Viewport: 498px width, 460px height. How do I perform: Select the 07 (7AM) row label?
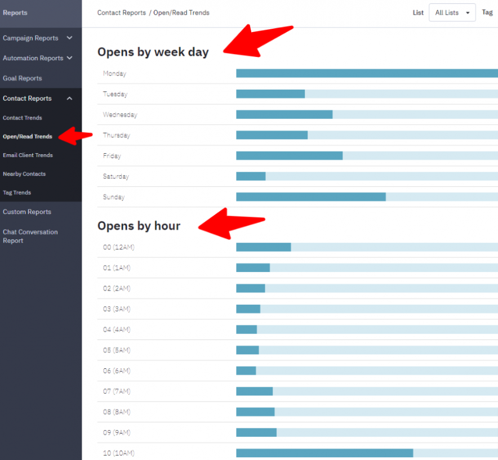coord(117,391)
